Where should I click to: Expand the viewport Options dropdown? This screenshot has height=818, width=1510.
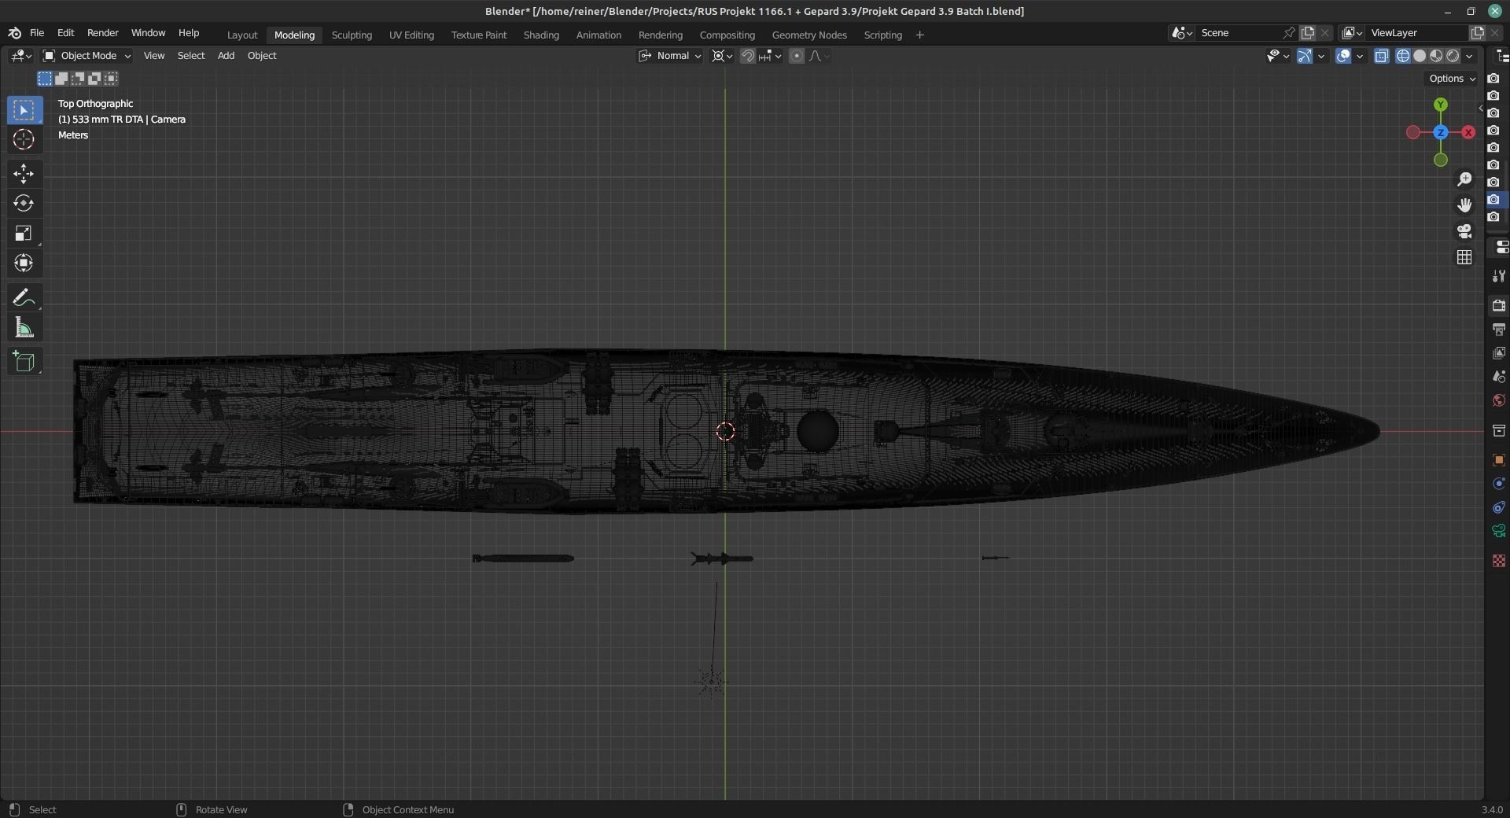pos(1452,79)
